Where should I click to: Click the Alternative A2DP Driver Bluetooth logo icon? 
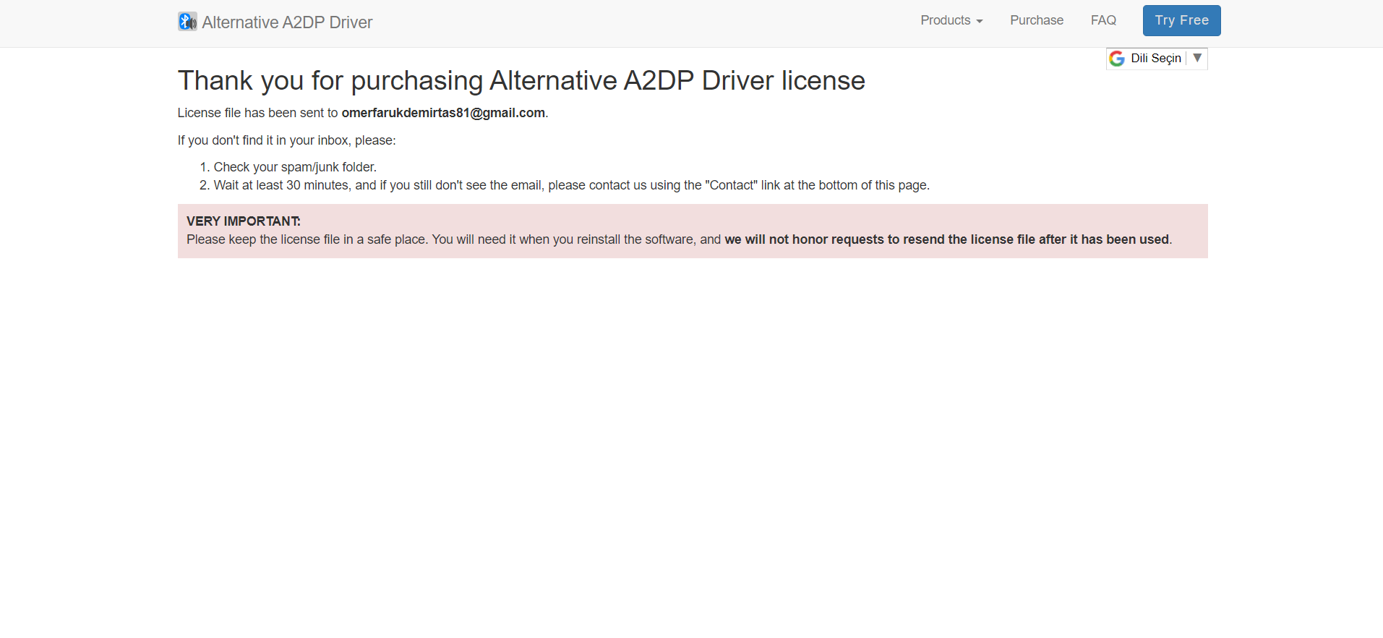(x=187, y=22)
